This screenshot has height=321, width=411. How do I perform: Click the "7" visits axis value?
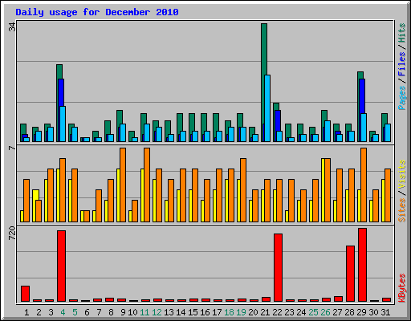click(x=12, y=148)
